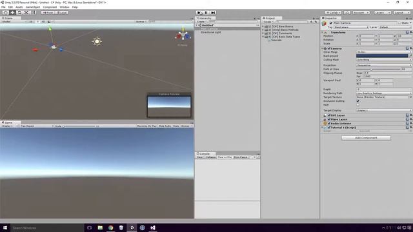The width and height of the screenshot is (413, 232).
Task: Open the Tag dropdown in Inspector
Action: (351, 27)
